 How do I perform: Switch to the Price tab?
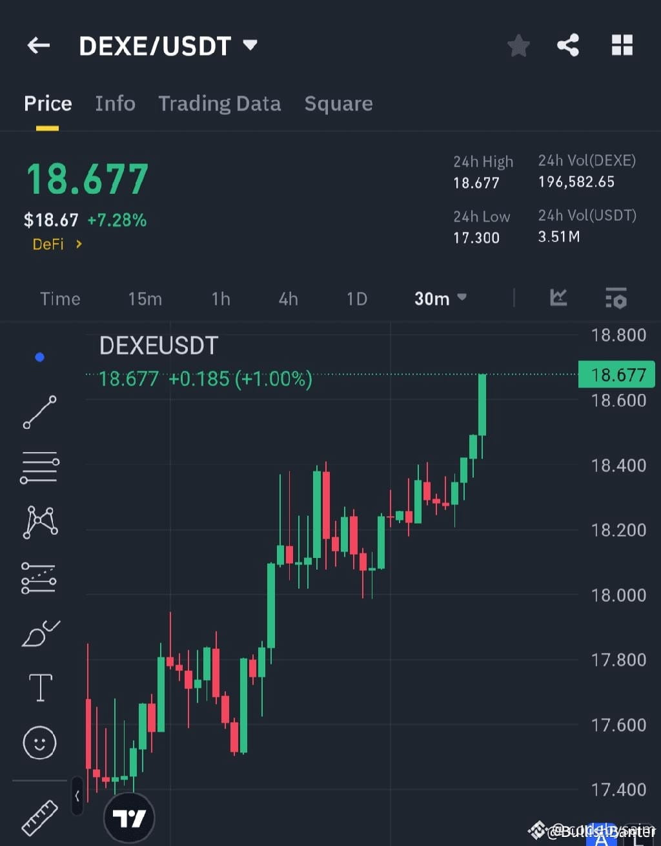point(48,104)
